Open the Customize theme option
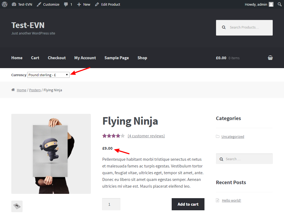This screenshot has height=217, width=284. coord(48,4)
